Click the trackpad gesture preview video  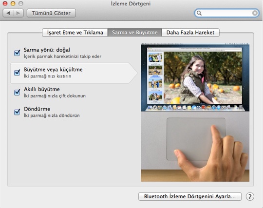click(195, 113)
